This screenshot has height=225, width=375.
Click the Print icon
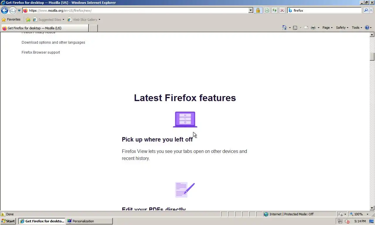point(313,28)
